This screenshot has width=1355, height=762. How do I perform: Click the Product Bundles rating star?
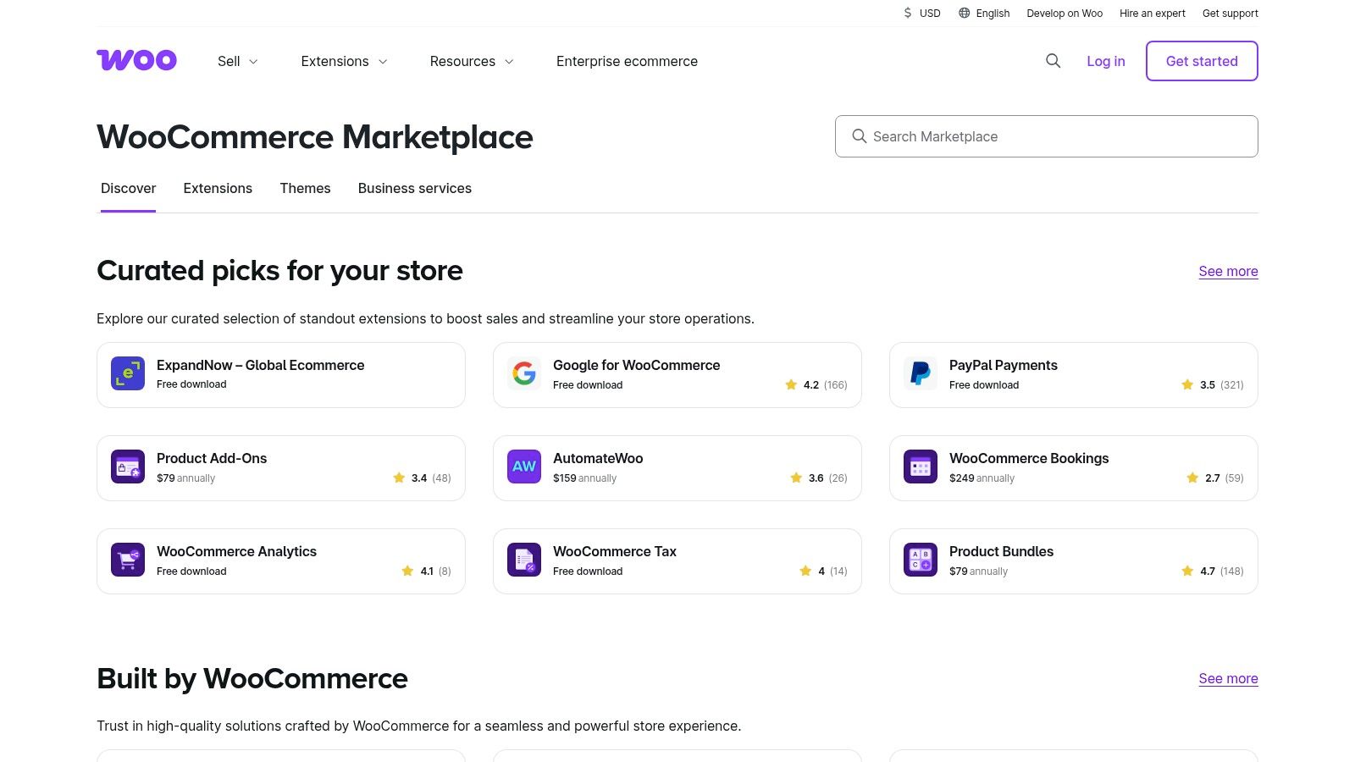pos(1187,571)
